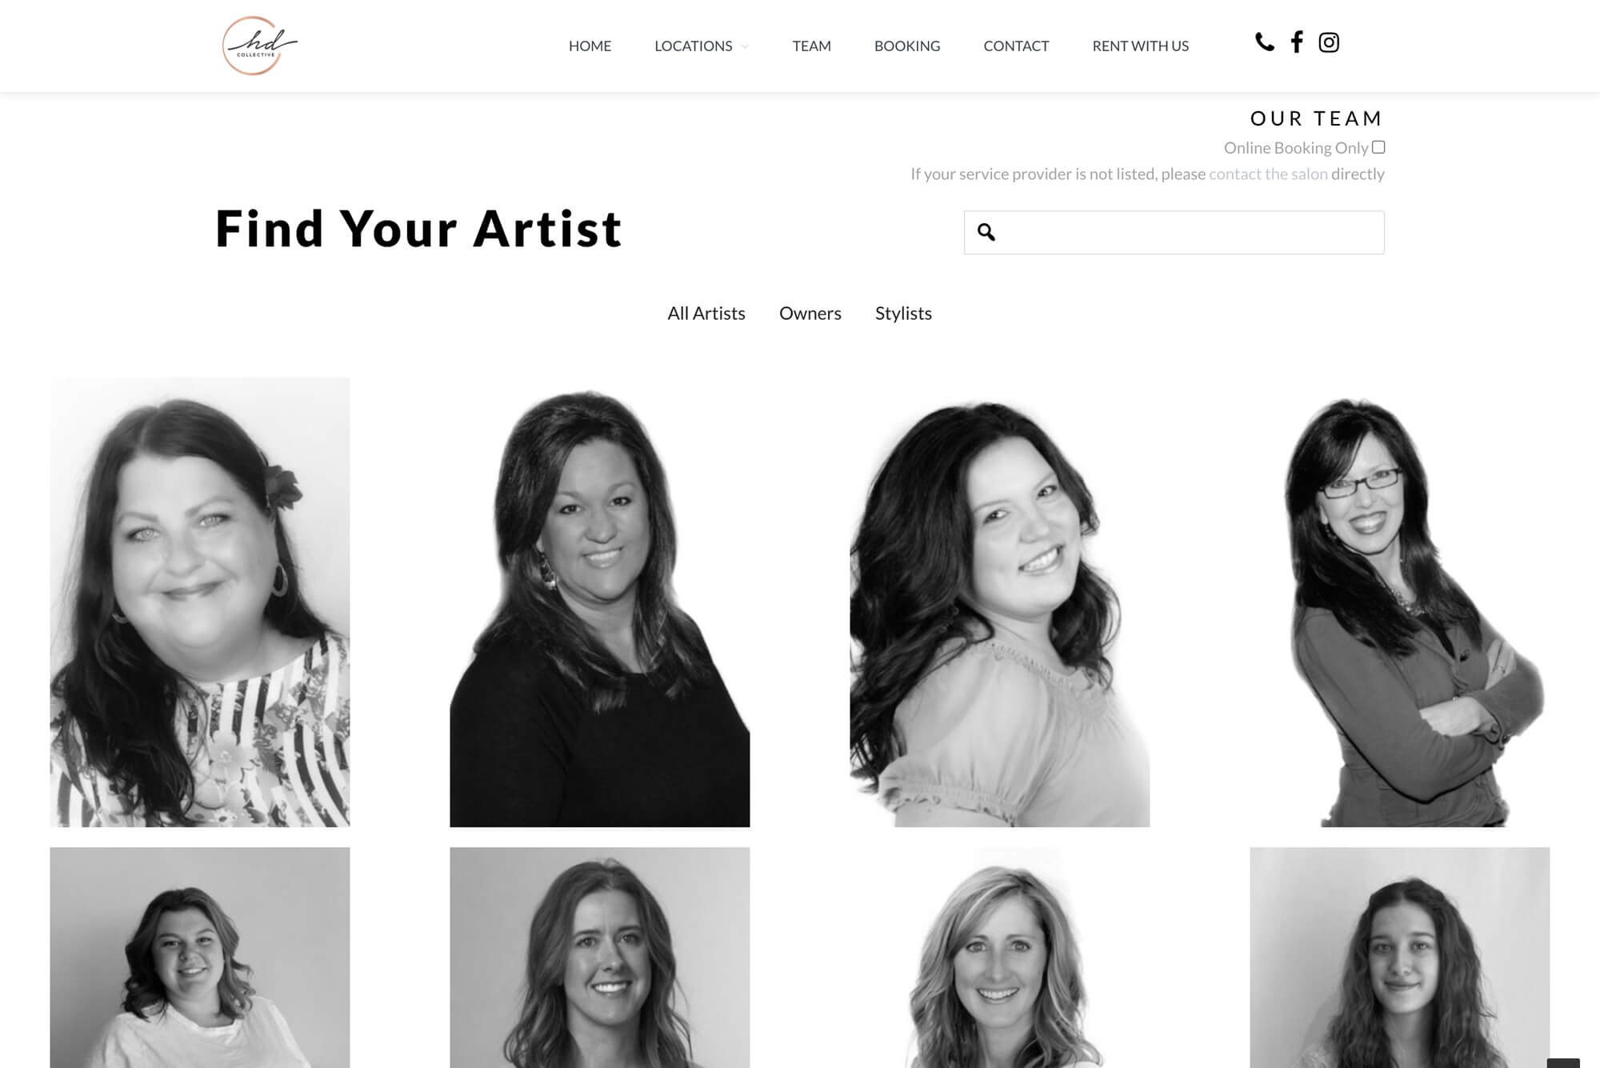Enable the Online Booking Only checkbox
This screenshot has height=1068, width=1600.
pyautogui.click(x=1378, y=147)
